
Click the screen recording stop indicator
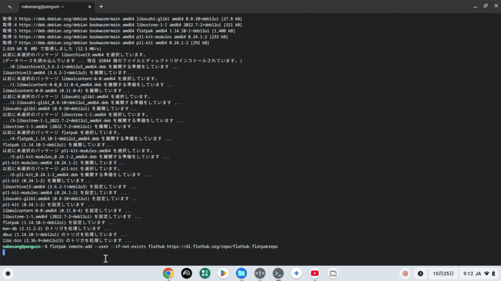pyautogui.click(x=405, y=273)
